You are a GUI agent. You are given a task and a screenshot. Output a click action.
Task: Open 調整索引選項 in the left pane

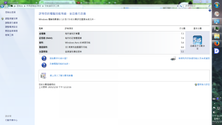[x=11, y=23]
